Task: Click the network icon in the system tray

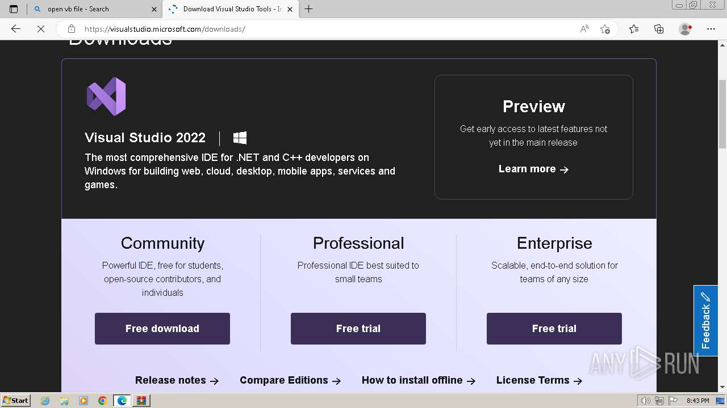Action: tap(659, 401)
